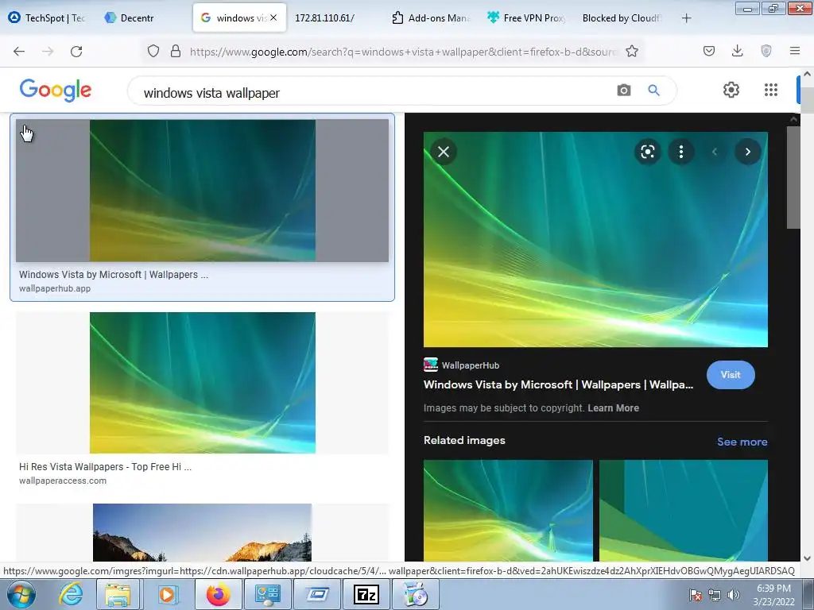
Task: Open Google quick settings gear
Action: pos(731,90)
